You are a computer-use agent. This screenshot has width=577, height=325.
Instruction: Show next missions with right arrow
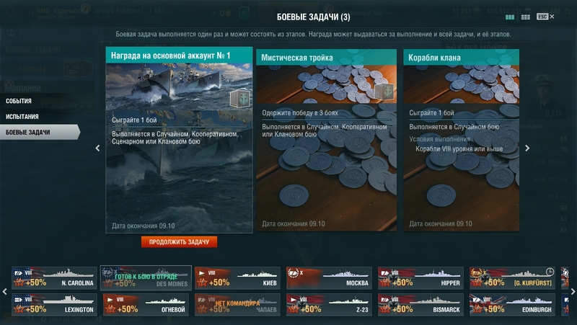tap(527, 148)
